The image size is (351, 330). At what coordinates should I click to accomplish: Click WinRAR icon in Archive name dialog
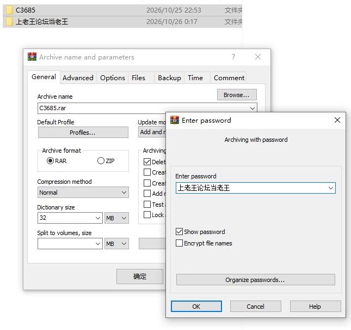(32, 57)
